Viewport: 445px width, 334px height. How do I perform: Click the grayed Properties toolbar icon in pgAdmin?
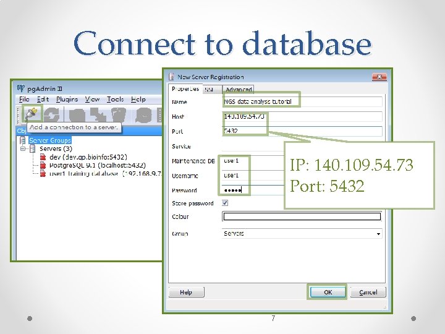click(x=77, y=115)
